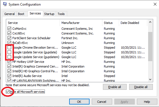
Task: Check the Google Update Service (gupdatem) box
Action: click(x=9, y=57)
